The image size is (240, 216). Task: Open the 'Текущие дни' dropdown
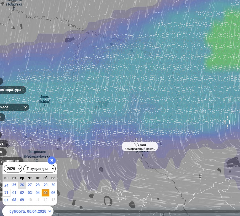click(39, 169)
